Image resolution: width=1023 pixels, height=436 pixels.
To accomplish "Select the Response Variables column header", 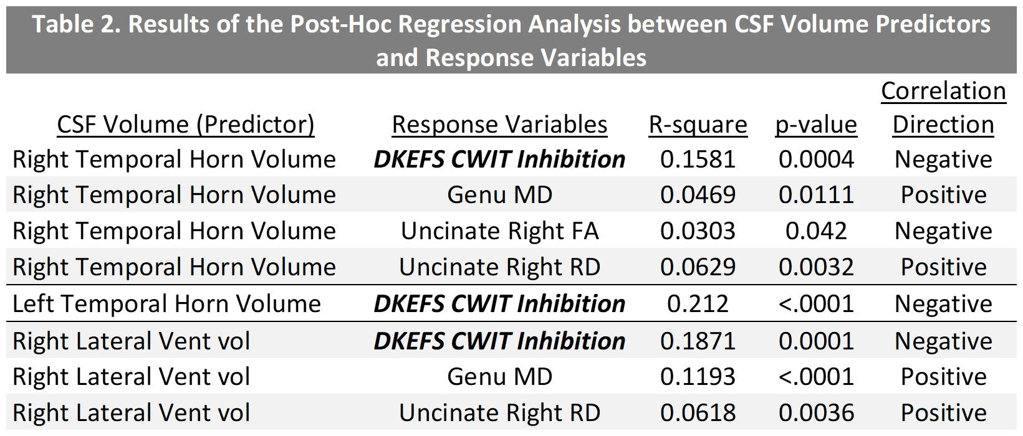I will (x=499, y=125).
